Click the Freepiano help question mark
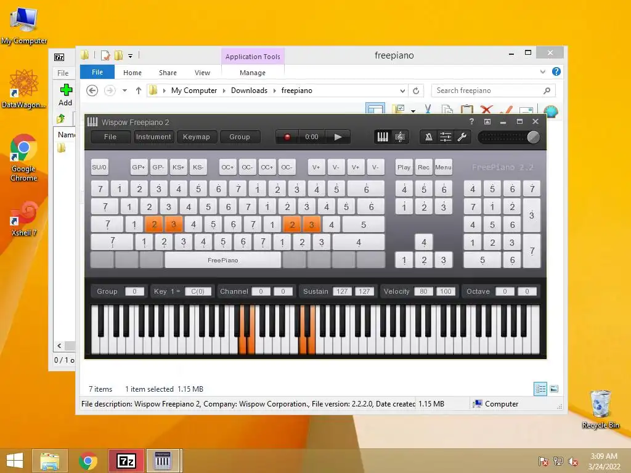This screenshot has height=473, width=631. pyautogui.click(x=471, y=121)
